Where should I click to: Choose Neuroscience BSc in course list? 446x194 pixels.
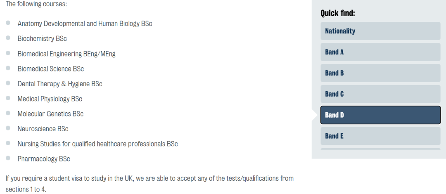(x=43, y=129)
